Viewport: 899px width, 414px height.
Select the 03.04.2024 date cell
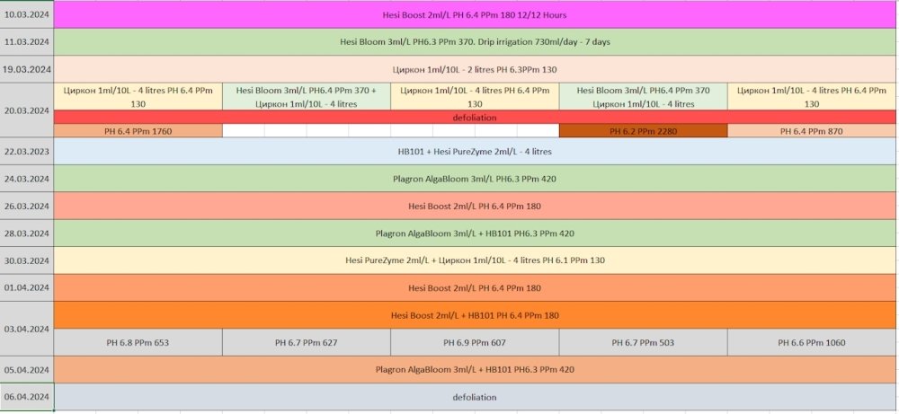click(27, 329)
